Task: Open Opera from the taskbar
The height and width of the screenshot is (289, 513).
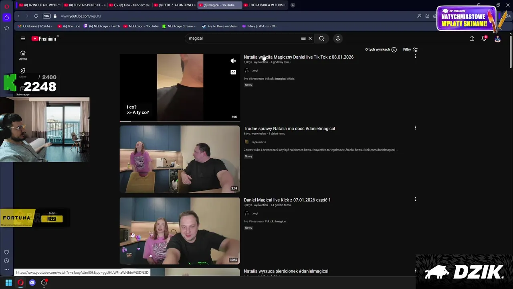Action: click(20, 283)
